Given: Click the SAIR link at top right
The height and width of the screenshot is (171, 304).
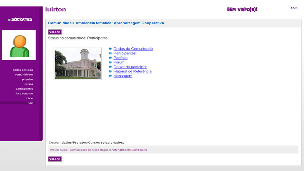Looking at the screenshot, I should 294,8.
